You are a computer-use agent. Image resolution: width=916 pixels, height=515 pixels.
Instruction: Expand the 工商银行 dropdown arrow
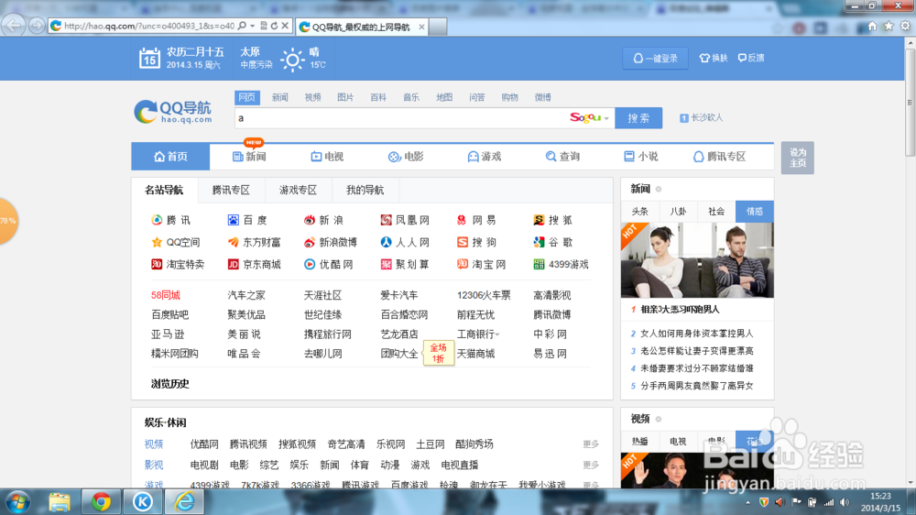pos(497,335)
